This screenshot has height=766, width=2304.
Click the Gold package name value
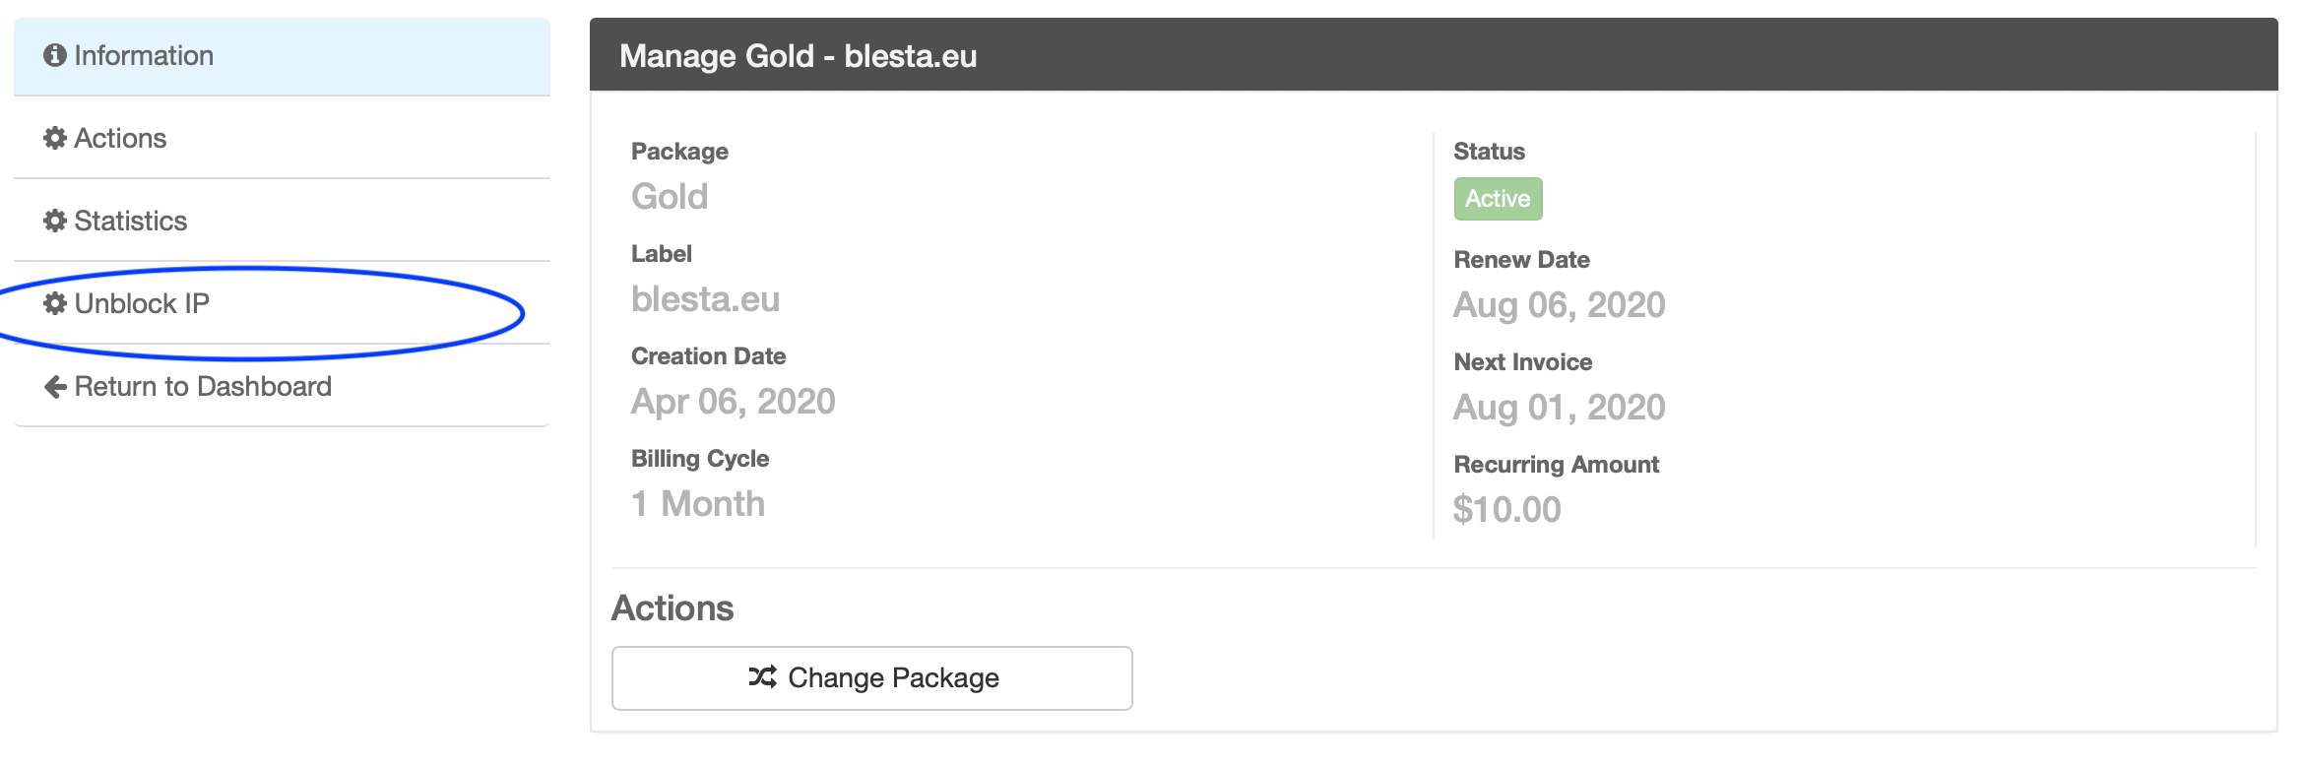[x=670, y=197]
